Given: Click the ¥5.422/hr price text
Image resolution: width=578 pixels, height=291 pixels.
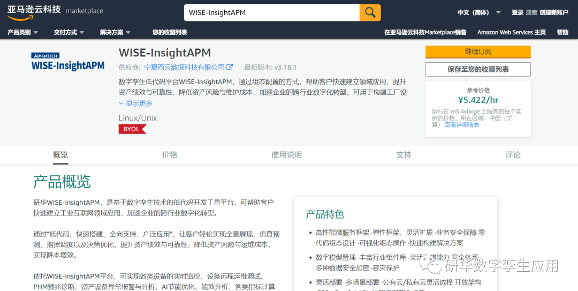Looking at the screenshot, I should [478, 100].
